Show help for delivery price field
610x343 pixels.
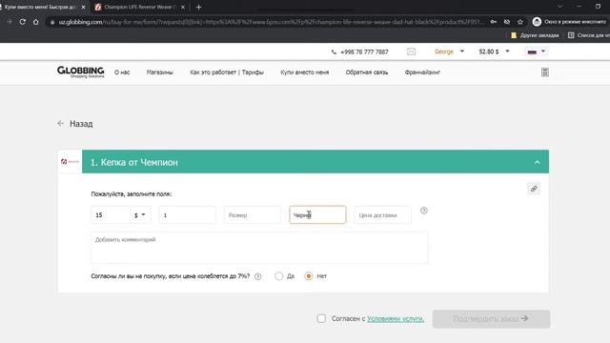pos(424,211)
